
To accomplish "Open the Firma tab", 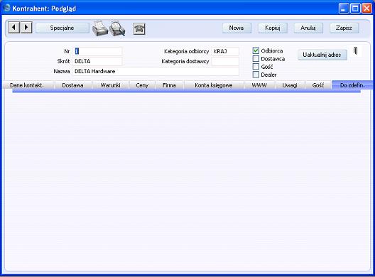I will [x=169, y=85].
